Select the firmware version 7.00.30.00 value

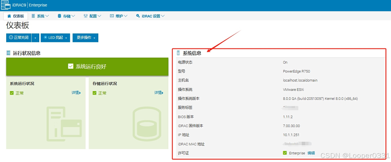(291, 126)
